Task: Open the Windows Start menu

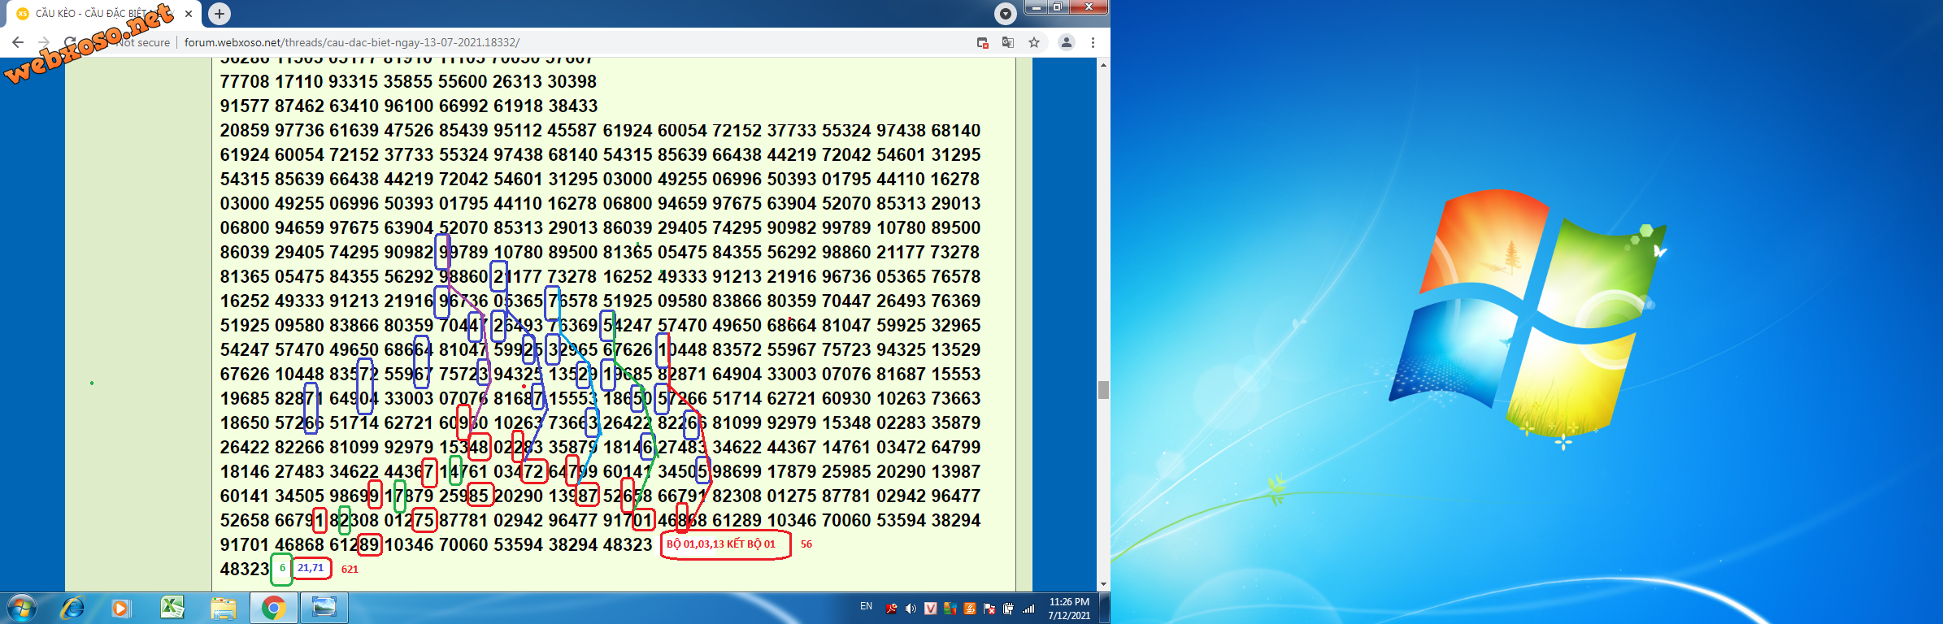Action: [x=22, y=608]
